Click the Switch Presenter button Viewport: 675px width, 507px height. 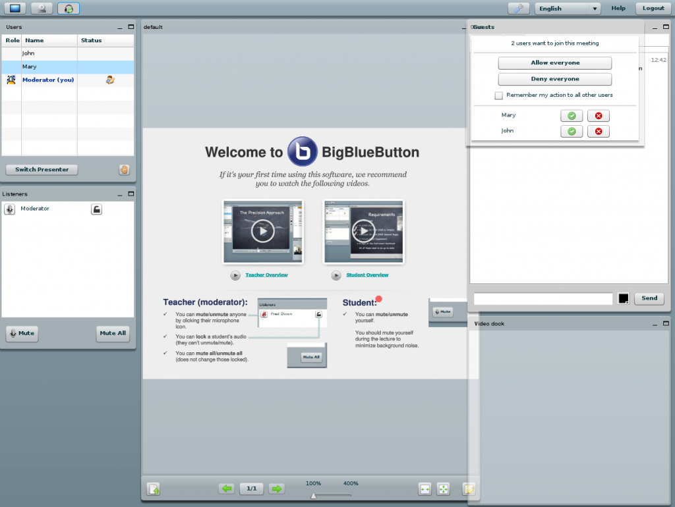tap(42, 169)
